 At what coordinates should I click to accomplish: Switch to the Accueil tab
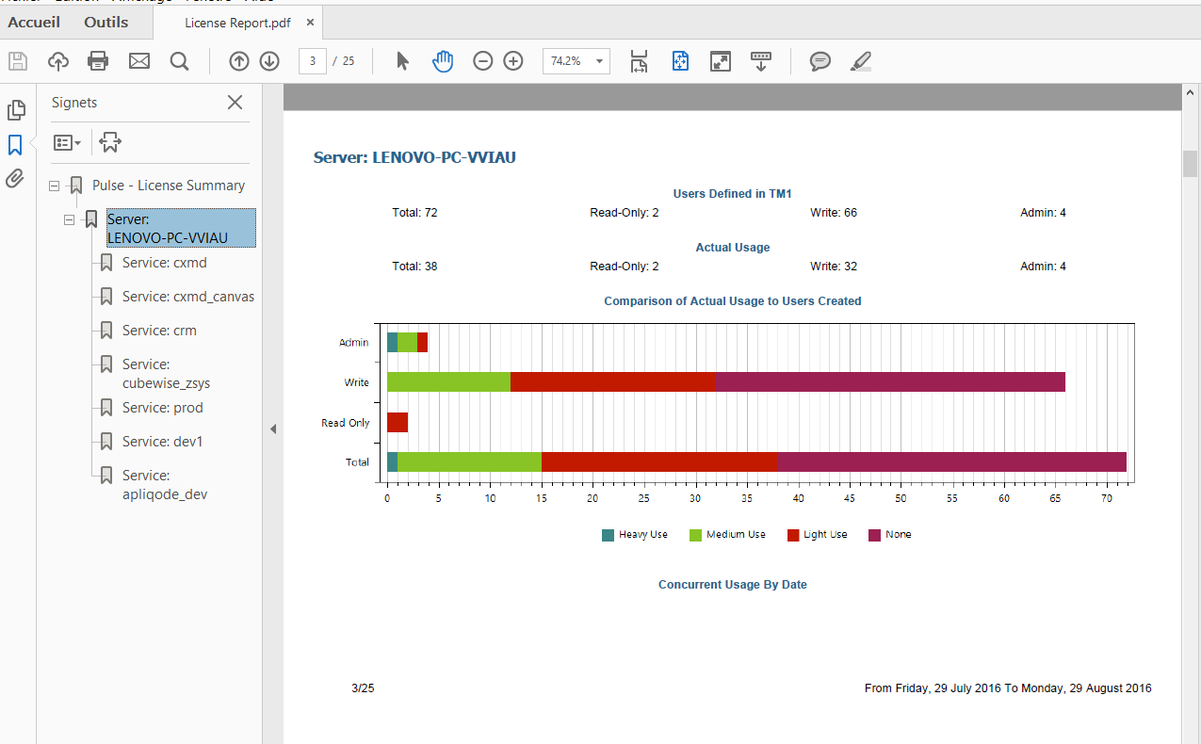pyautogui.click(x=34, y=22)
